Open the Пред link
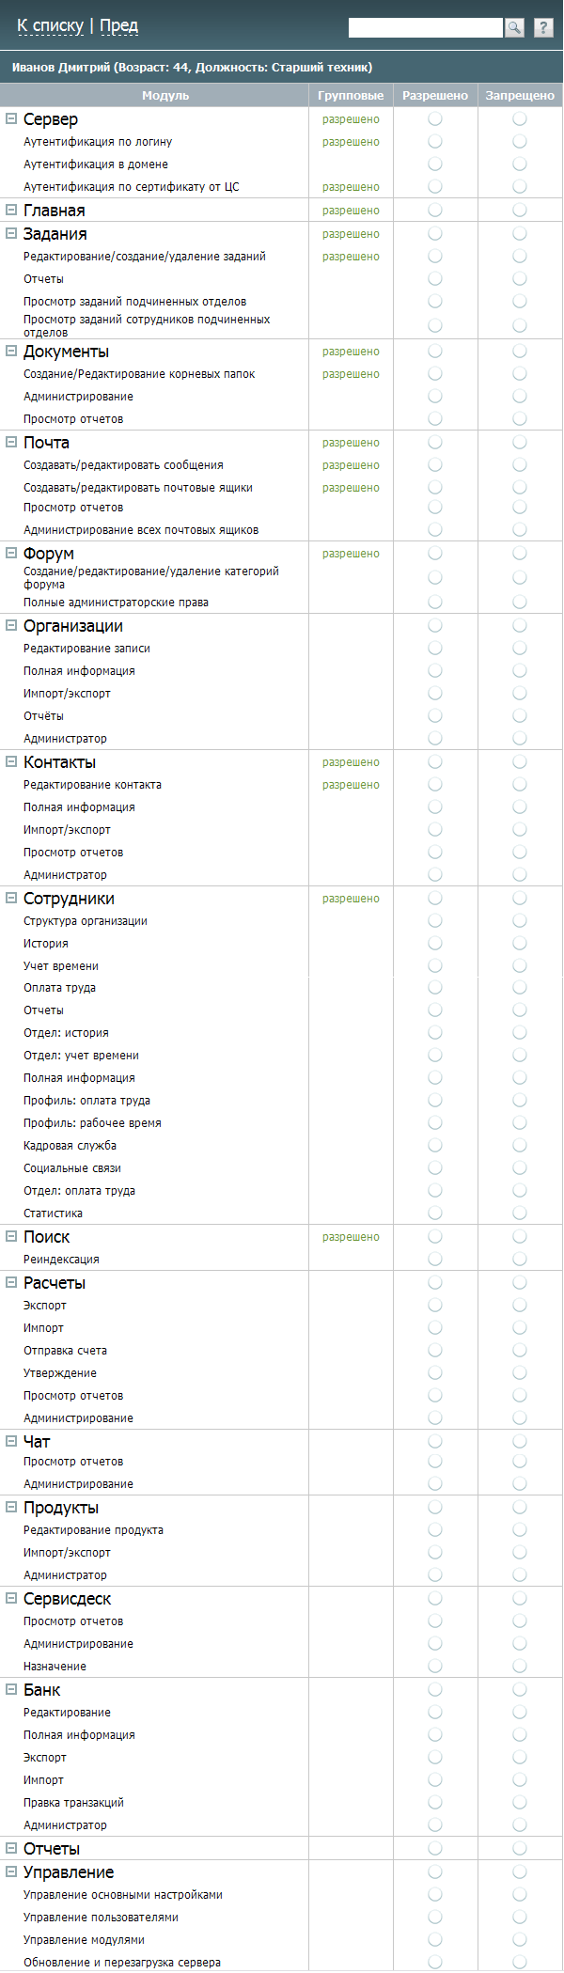This screenshot has height=1973, width=564. point(119,26)
